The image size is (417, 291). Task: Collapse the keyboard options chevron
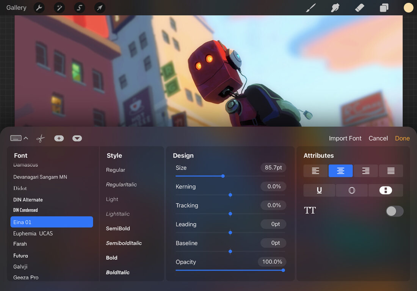[26, 138]
